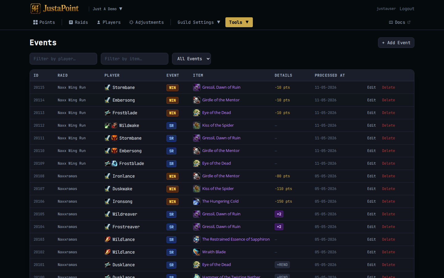The width and height of the screenshot is (444, 278).
Task: Expand the Just A Demo guild selector
Action: (107, 9)
